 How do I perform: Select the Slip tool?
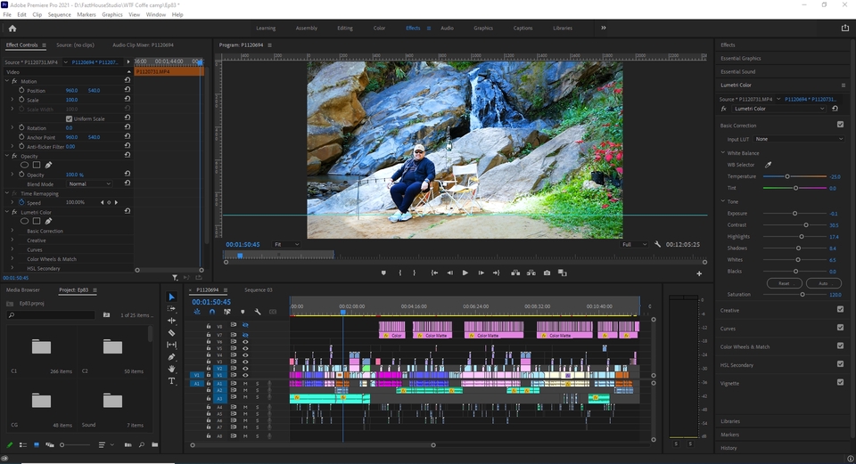pos(171,345)
